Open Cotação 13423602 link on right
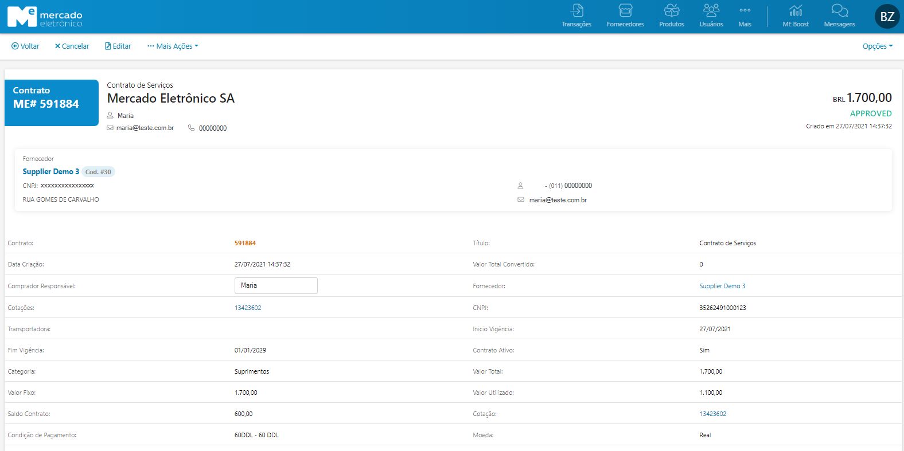The width and height of the screenshot is (904, 451). pos(713,414)
